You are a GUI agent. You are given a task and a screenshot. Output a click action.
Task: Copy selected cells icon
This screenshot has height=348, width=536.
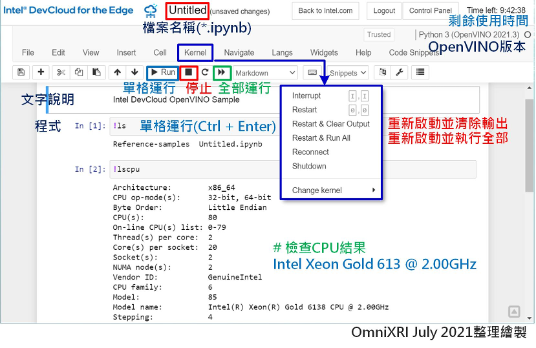click(79, 72)
